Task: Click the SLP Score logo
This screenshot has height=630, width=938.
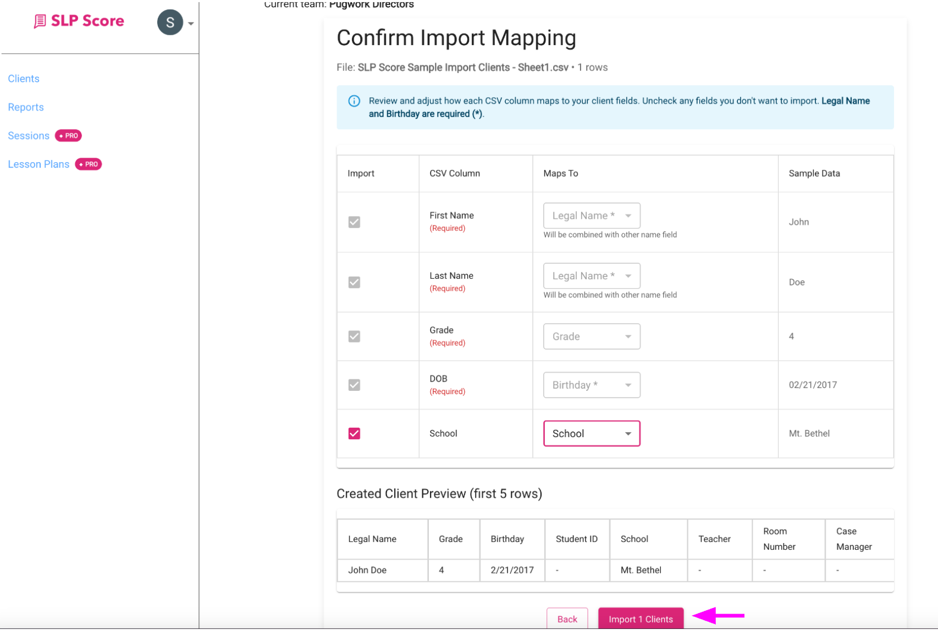Action: click(79, 21)
